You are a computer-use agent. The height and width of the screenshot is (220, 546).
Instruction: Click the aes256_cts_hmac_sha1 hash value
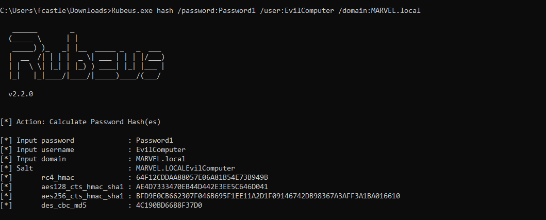(268, 196)
